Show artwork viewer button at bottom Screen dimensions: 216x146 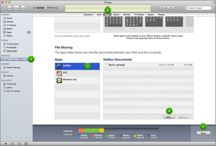click(26, 144)
